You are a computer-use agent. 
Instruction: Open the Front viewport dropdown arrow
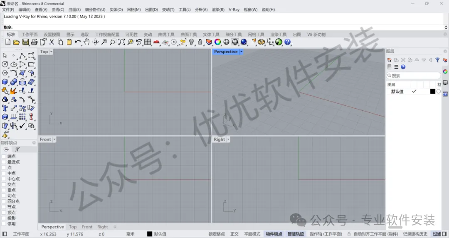(54, 139)
